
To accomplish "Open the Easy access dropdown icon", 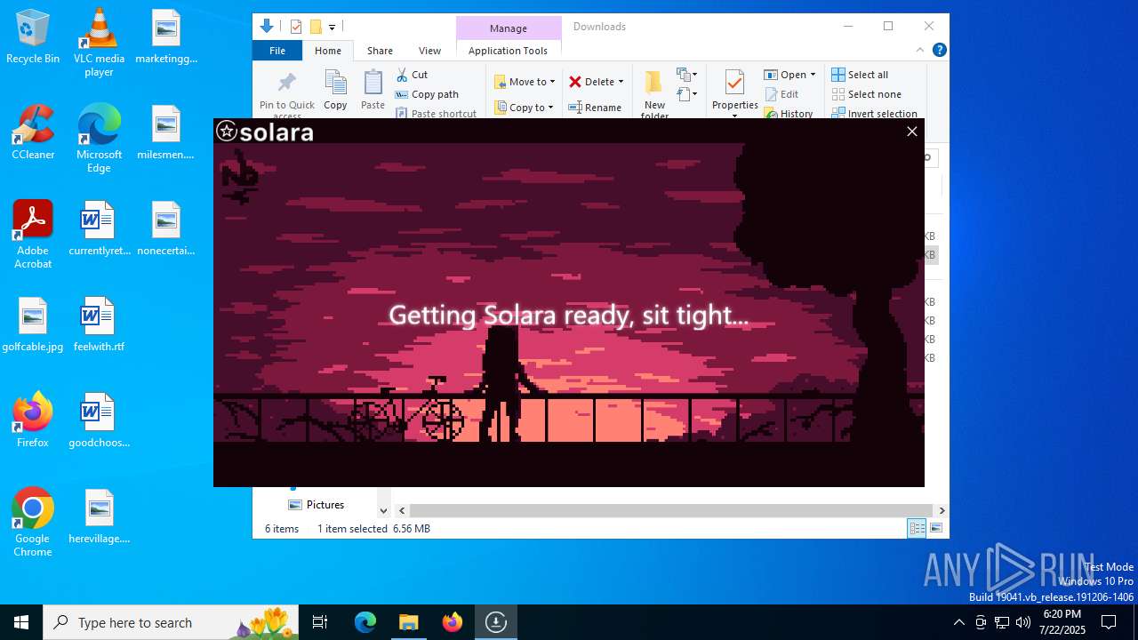I will (x=686, y=94).
